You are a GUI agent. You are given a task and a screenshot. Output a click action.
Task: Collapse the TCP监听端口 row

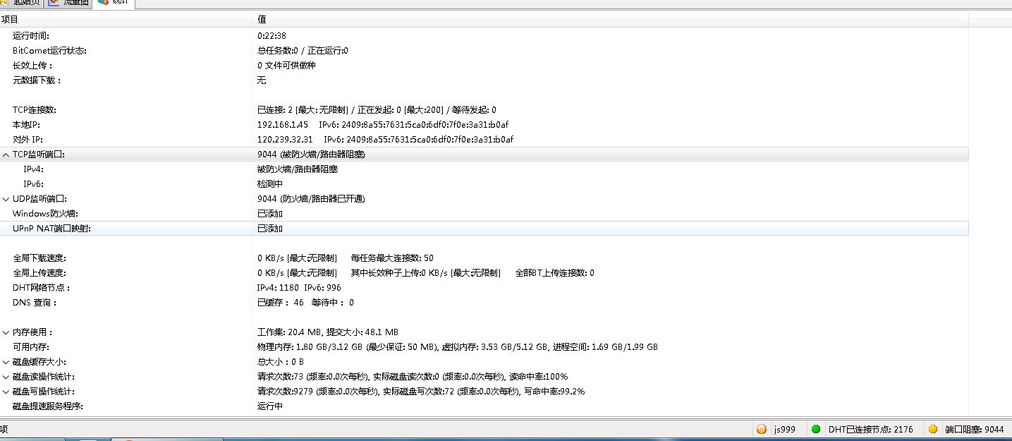point(6,155)
